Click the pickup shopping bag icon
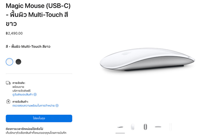The image size is (206, 135). point(8,101)
